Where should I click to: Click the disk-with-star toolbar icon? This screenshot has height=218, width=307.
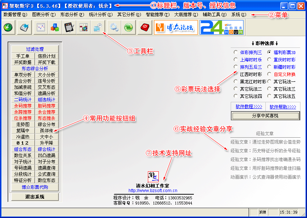24,27
